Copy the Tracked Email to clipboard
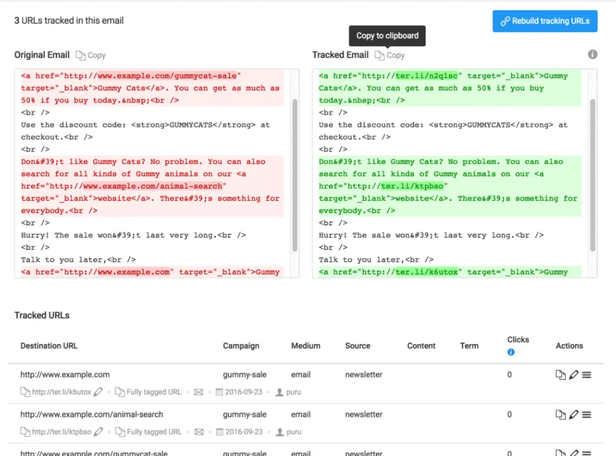616x456 pixels. (x=390, y=55)
